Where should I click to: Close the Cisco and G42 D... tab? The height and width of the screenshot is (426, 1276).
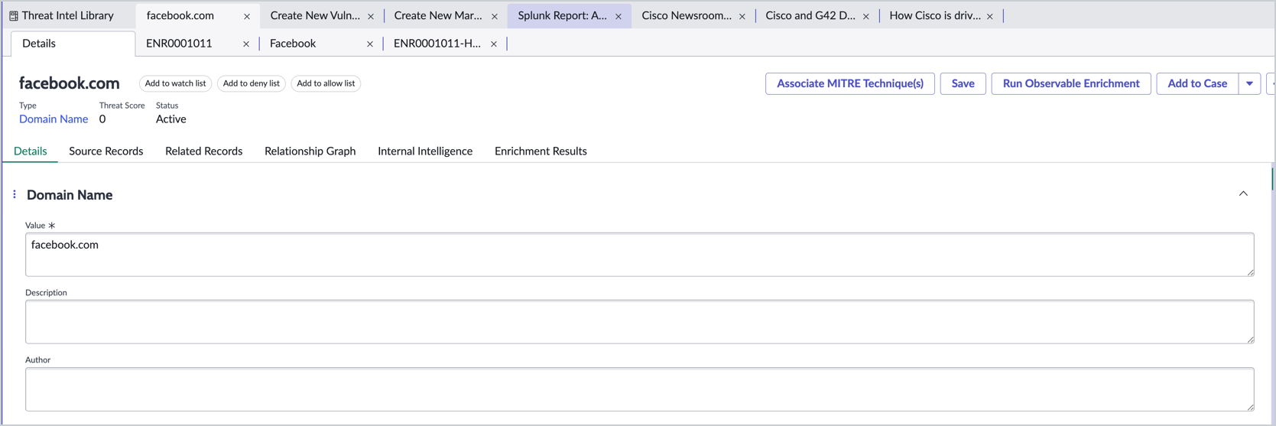click(866, 16)
